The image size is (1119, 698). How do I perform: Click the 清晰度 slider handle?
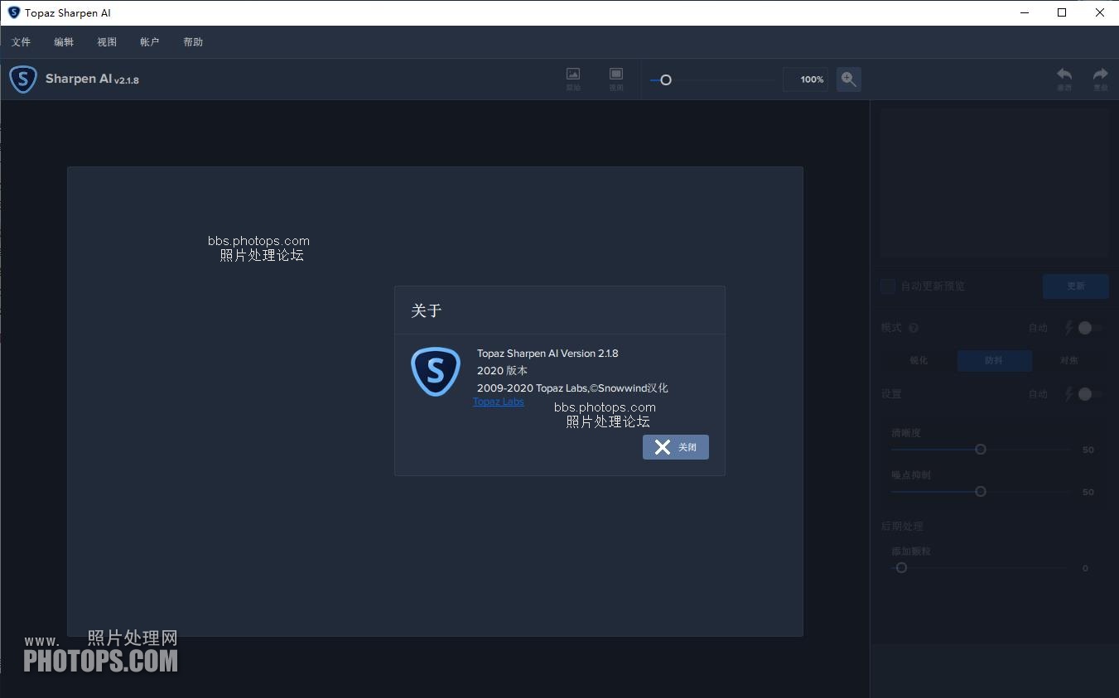coord(981,450)
